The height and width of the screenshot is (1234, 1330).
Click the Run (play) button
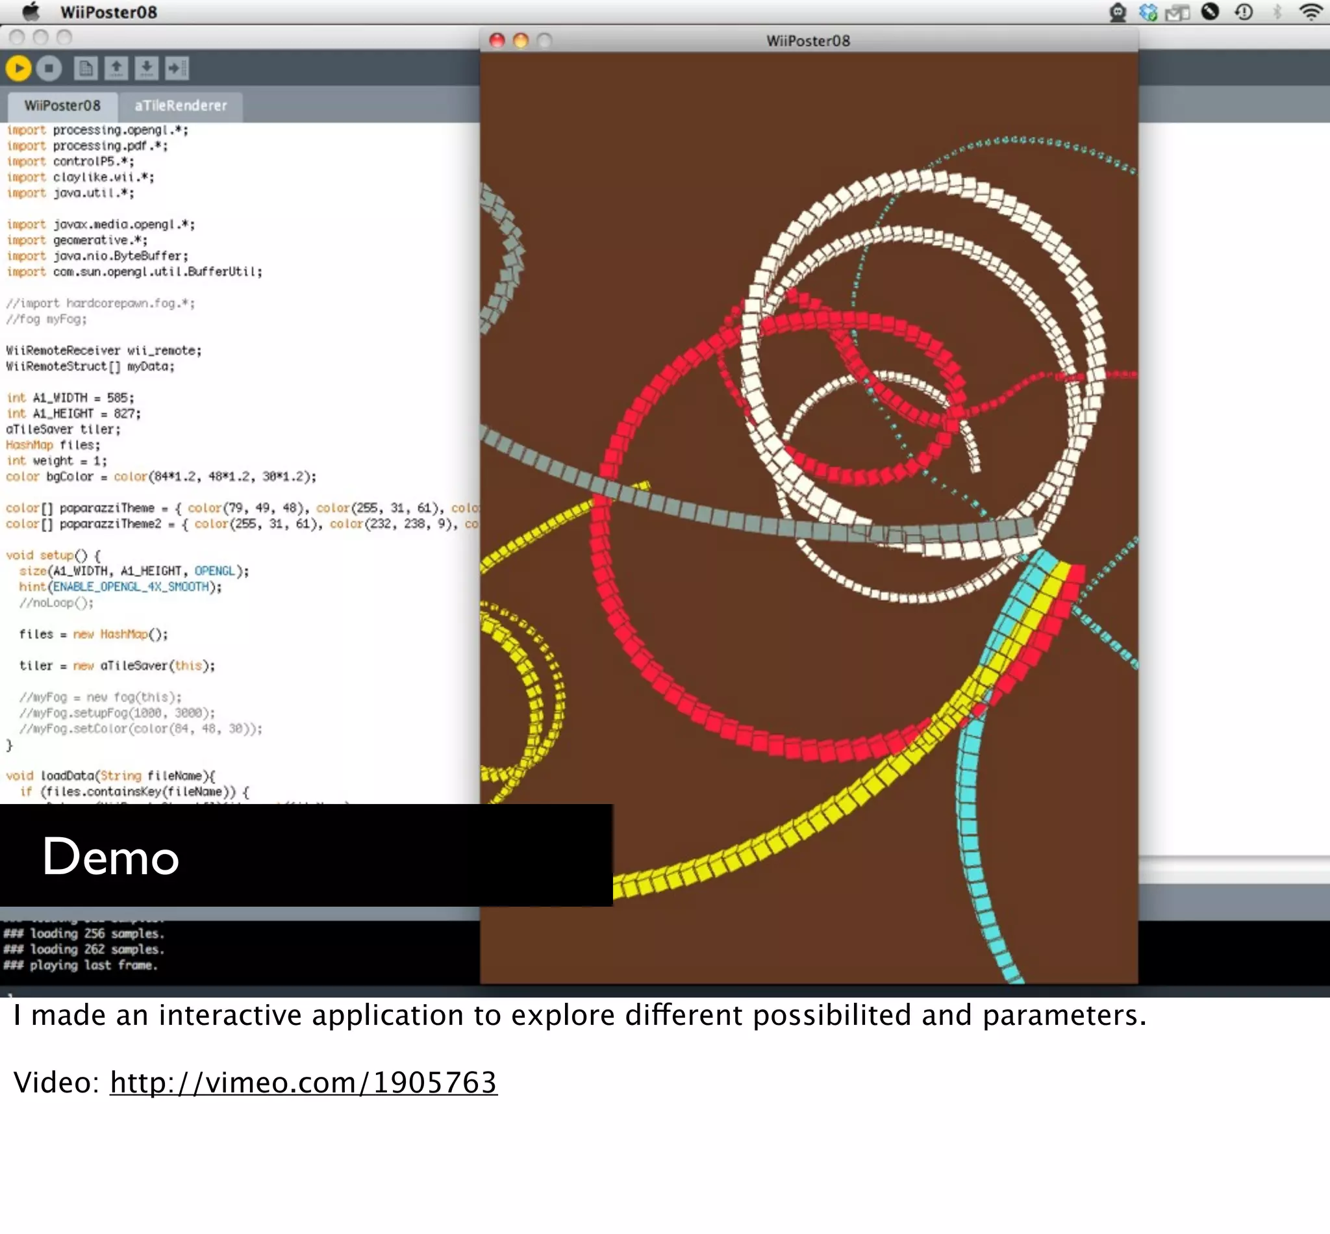click(19, 68)
